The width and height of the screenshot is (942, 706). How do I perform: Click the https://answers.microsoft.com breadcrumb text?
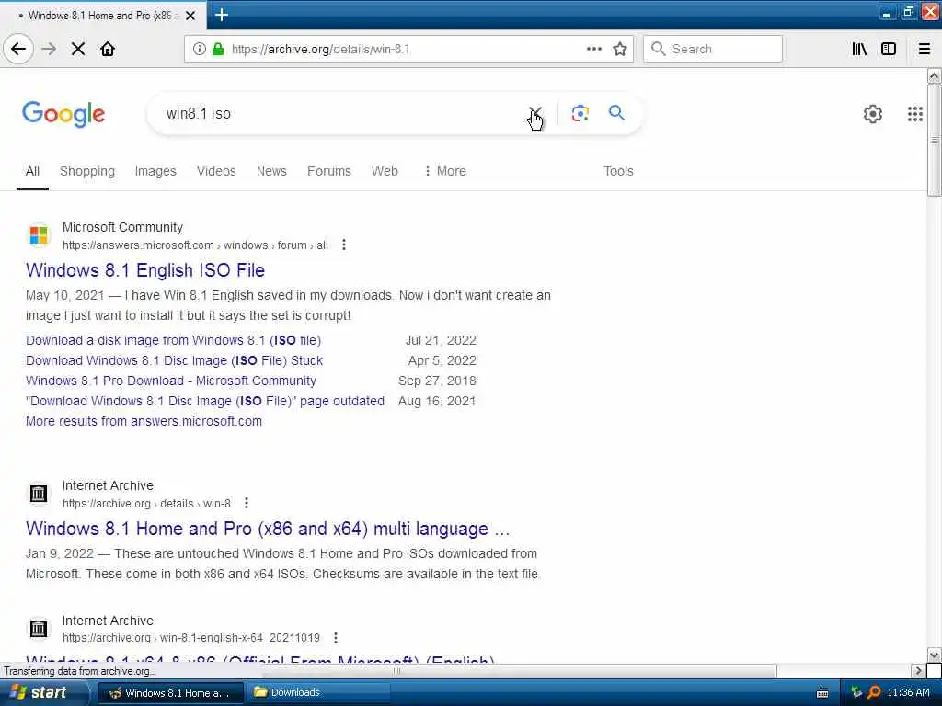click(x=138, y=245)
